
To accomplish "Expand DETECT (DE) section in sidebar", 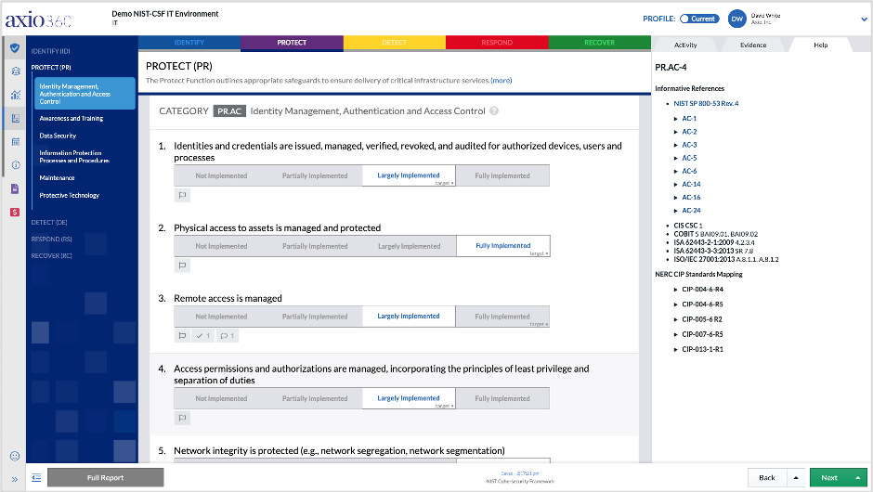I will click(x=49, y=222).
